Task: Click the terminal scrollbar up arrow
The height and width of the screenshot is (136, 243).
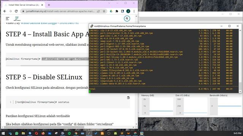Action: [x=240, y=30]
